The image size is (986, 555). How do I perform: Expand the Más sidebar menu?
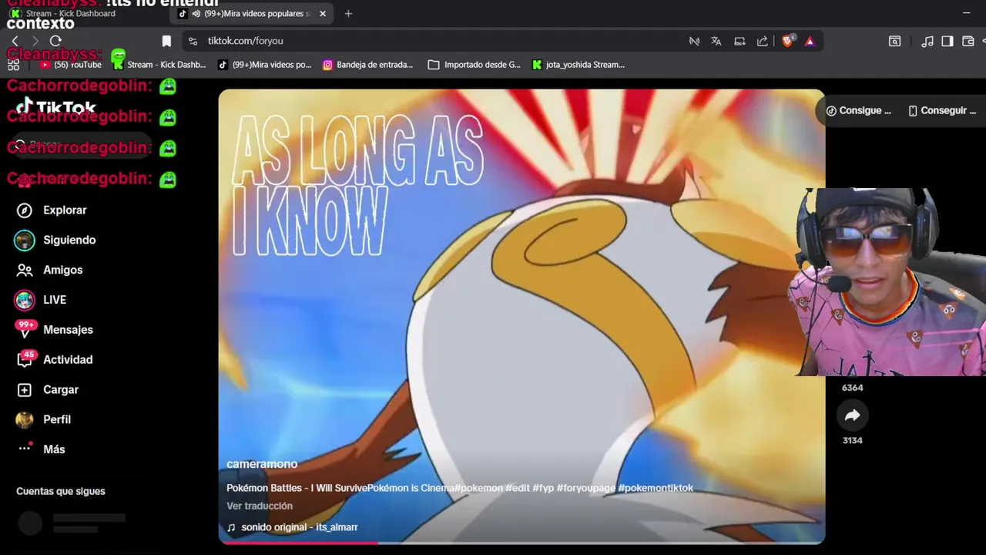42,449
